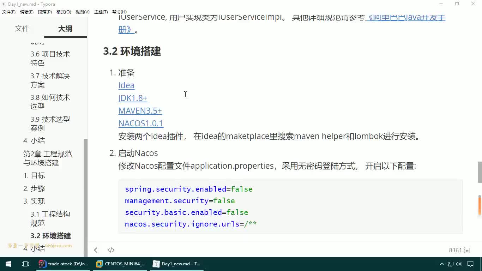Open the MAVEN3.5+ link

click(140, 111)
